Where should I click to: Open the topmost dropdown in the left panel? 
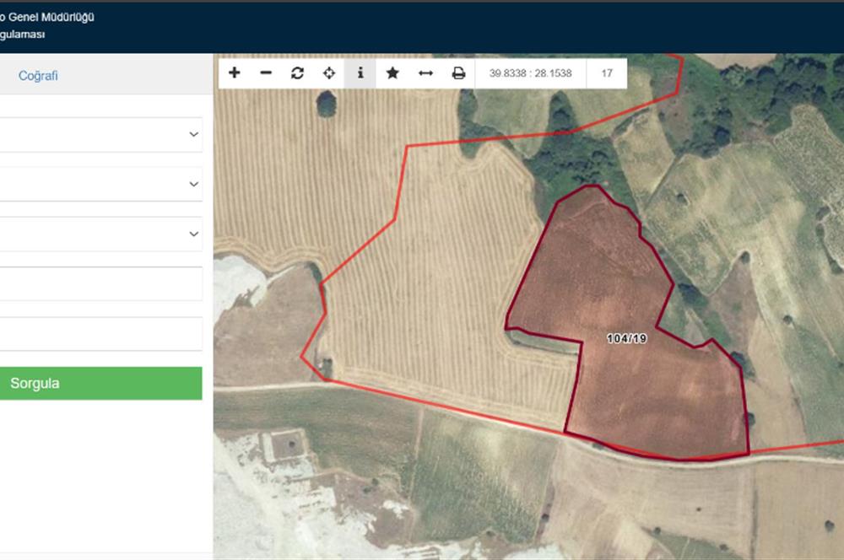click(x=100, y=135)
